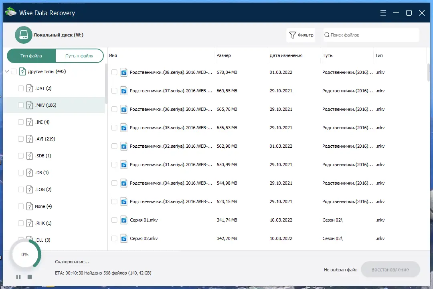The height and width of the screenshot is (289, 433).
Task: Click the search magnifier icon
Action: [327, 35]
